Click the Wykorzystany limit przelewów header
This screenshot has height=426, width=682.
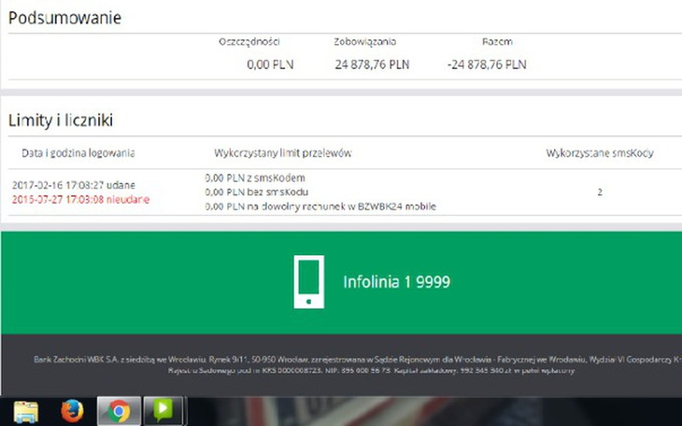coord(283,152)
